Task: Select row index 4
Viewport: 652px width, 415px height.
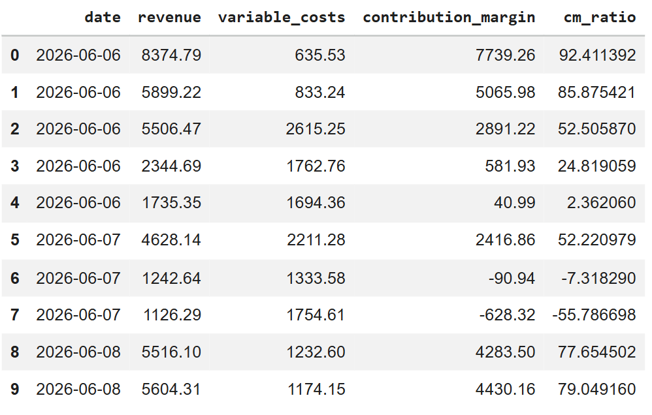Action: (14, 203)
